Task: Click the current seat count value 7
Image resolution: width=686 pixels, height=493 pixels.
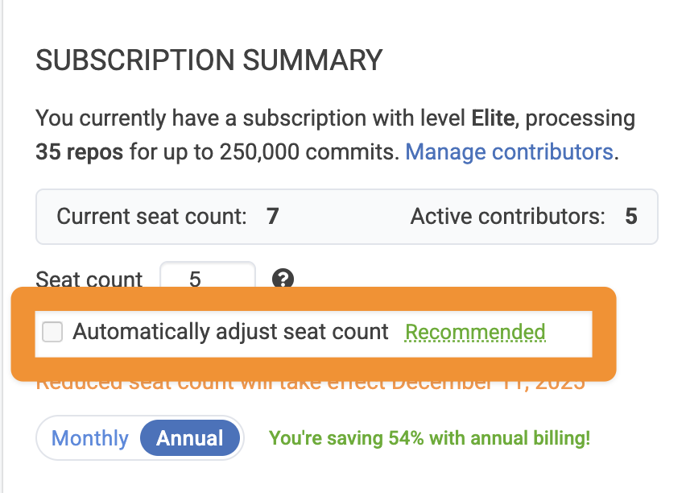Action: tap(273, 216)
